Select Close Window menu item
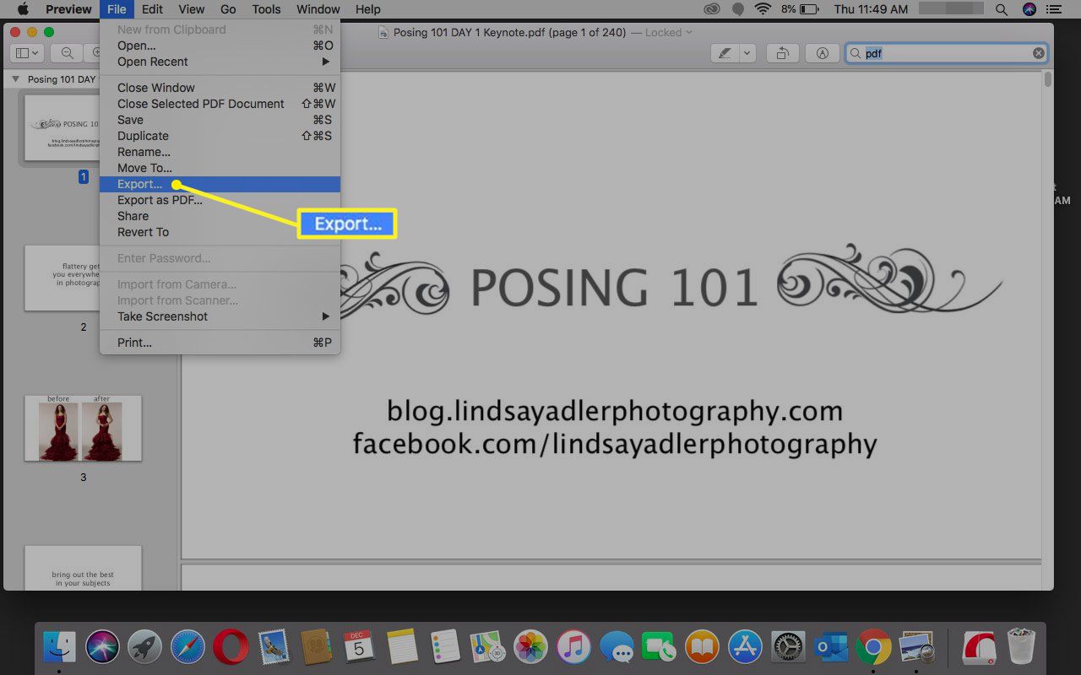Screen dimensions: 1081x675 [x=220, y=88]
